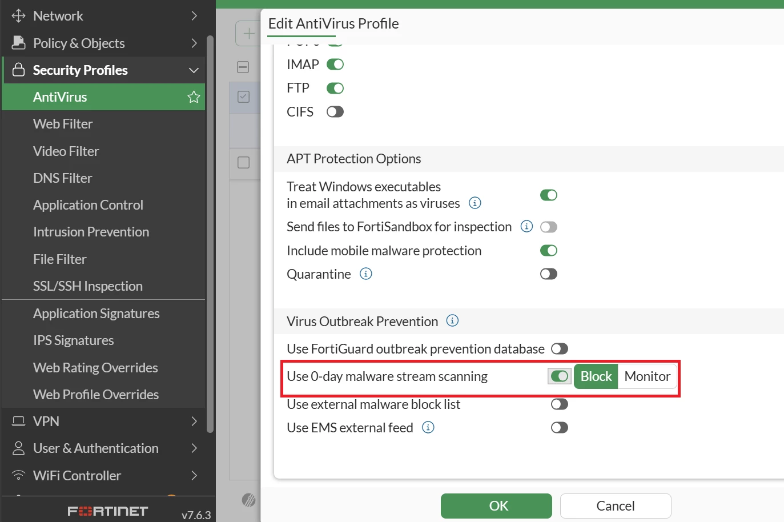Show Virus Outbreak Prevention info icon
Screen dimensions: 784x522
coord(452,321)
